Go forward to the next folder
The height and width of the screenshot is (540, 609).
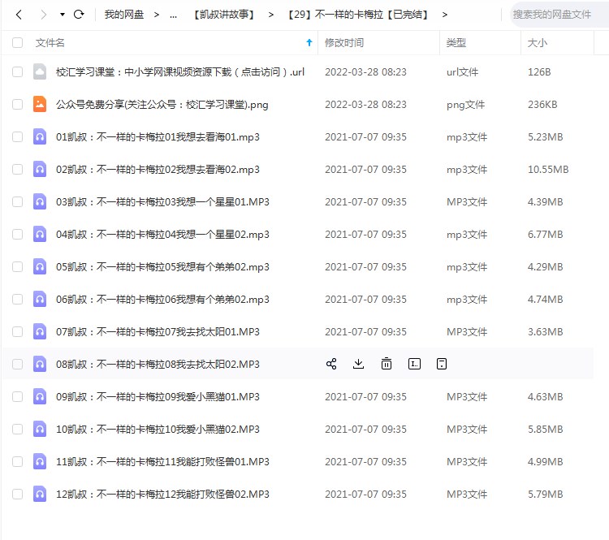[44, 15]
